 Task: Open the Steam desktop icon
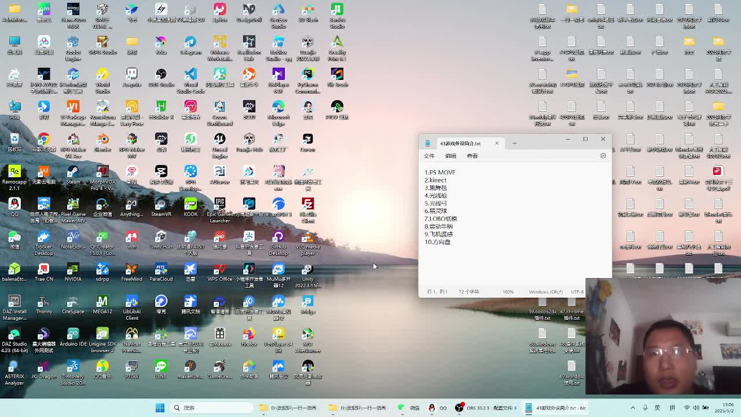73,173
